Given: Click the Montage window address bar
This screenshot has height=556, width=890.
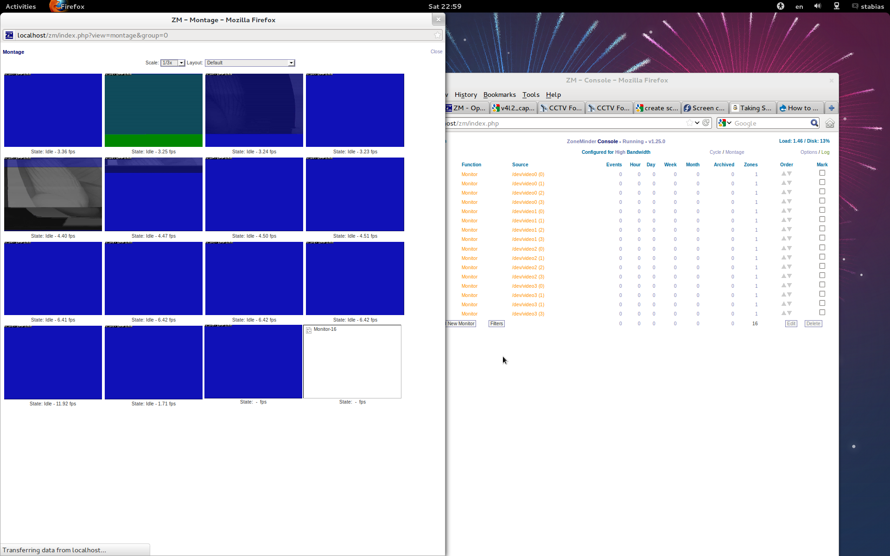Looking at the screenshot, I should [222, 35].
